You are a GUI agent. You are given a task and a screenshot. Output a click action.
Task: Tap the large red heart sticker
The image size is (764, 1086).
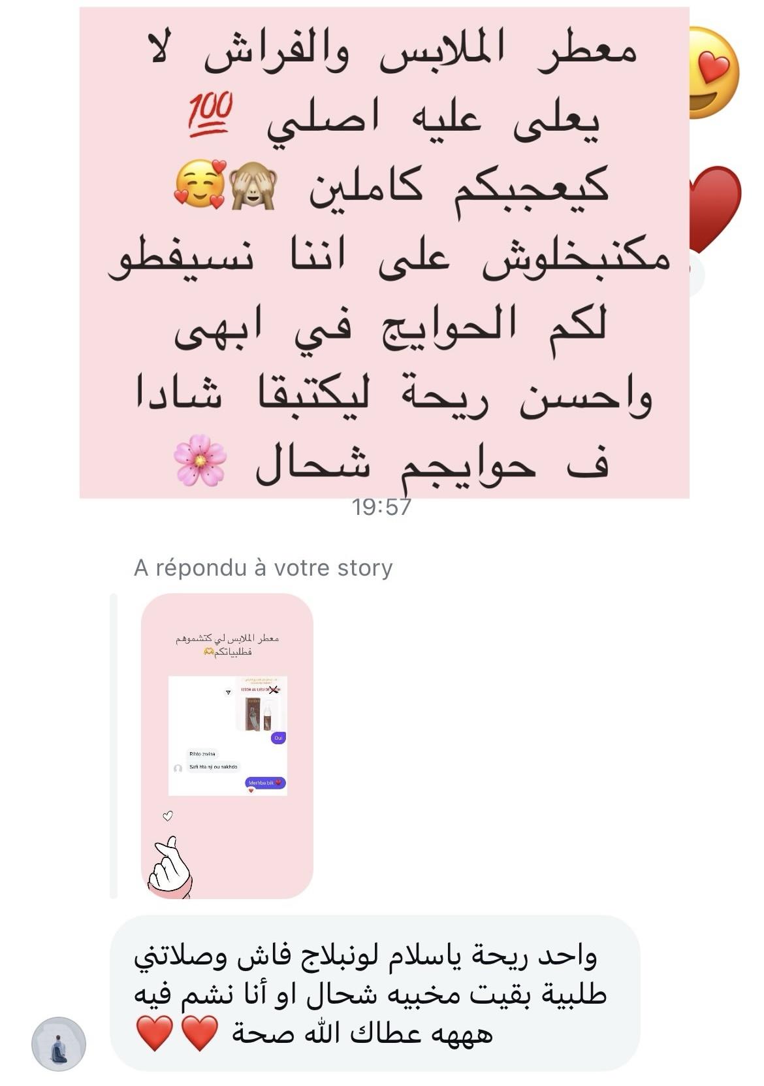[716, 208]
